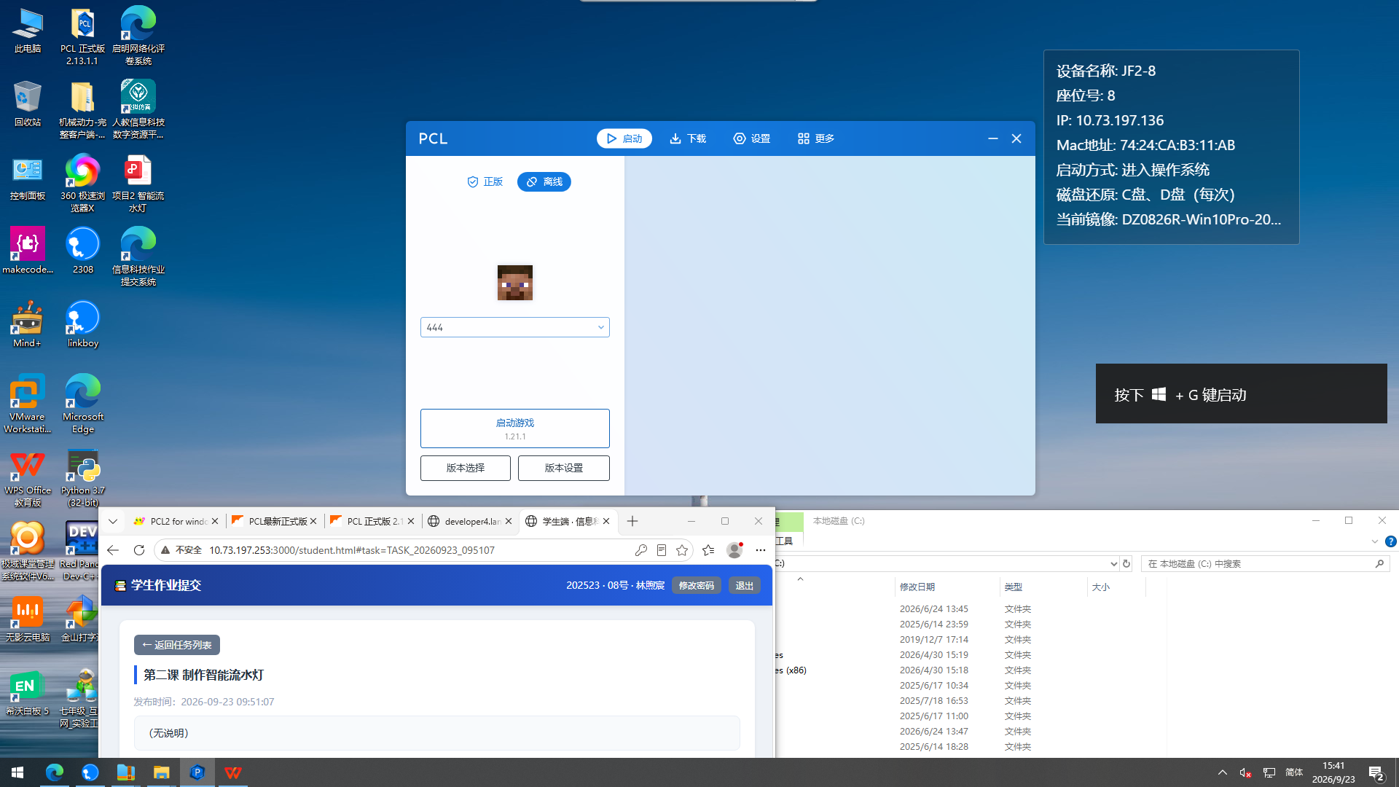Click the 启动游戏 1.21.1 button

click(x=515, y=428)
